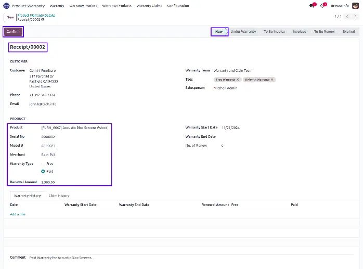Remove the Free Warranty tag

238,80
